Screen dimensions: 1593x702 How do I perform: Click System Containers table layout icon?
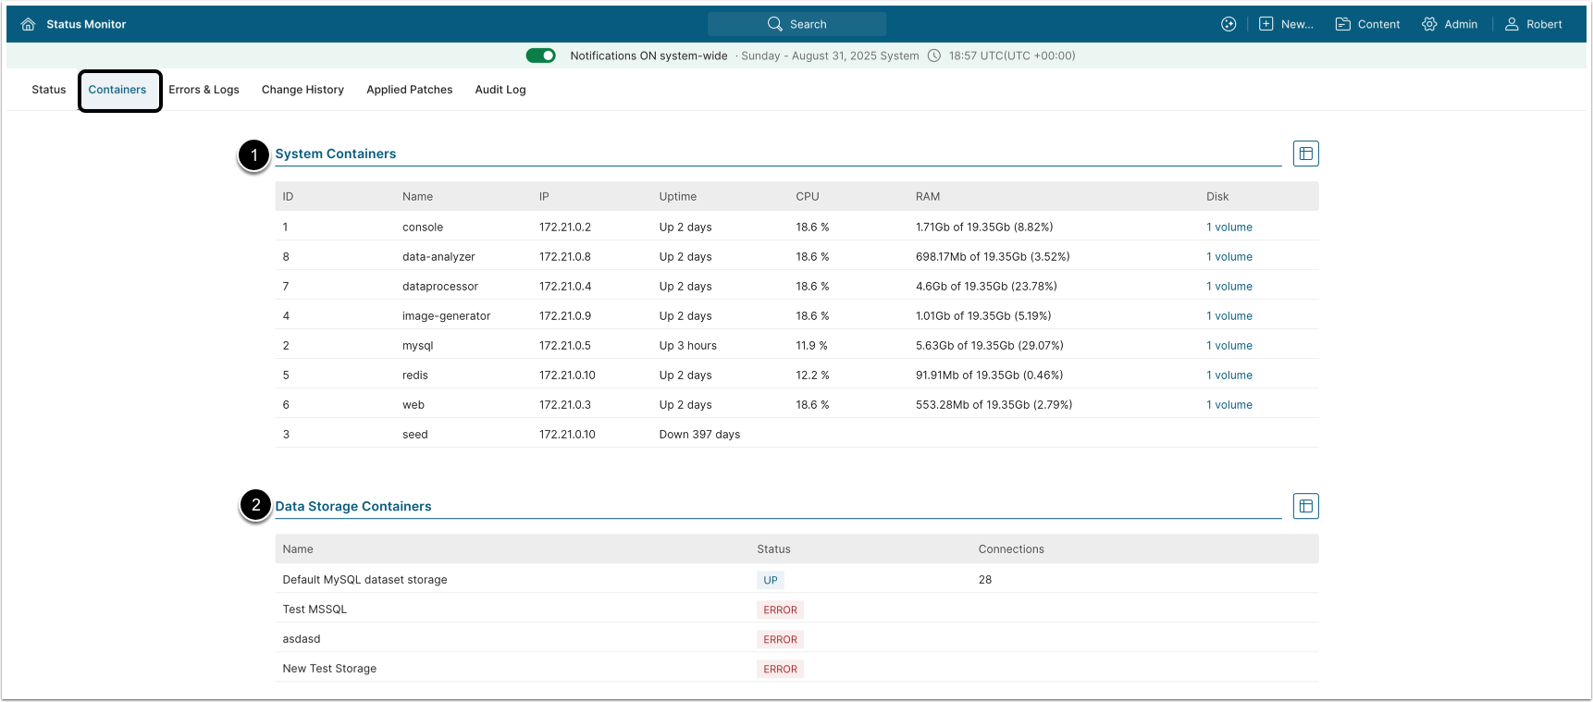click(x=1305, y=154)
